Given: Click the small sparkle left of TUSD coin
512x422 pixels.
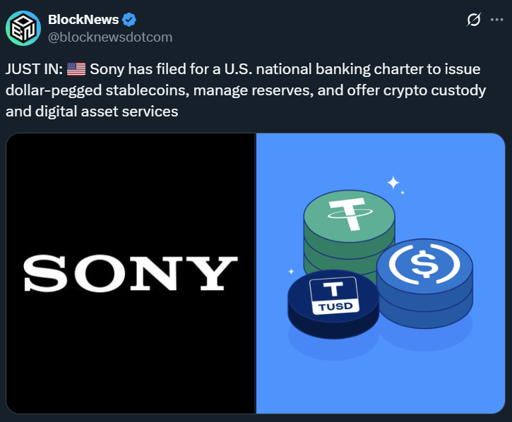Looking at the screenshot, I should click(290, 271).
